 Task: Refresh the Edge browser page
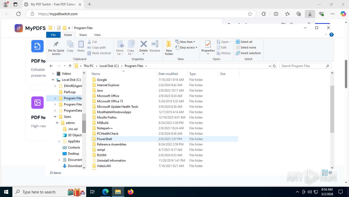(18, 14)
